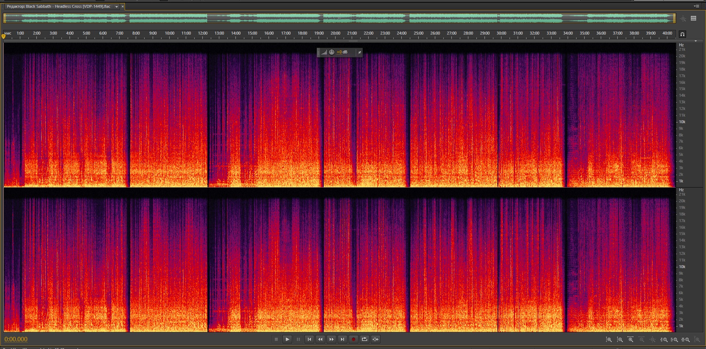This screenshot has width=706, height=349.
Task: Click the Fast Forward transport button
Action: [x=331, y=339]
